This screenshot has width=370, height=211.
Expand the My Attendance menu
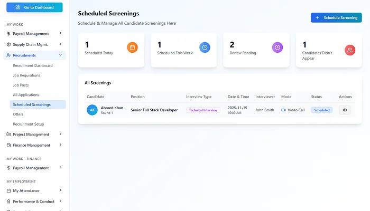(x=60, y=190)
